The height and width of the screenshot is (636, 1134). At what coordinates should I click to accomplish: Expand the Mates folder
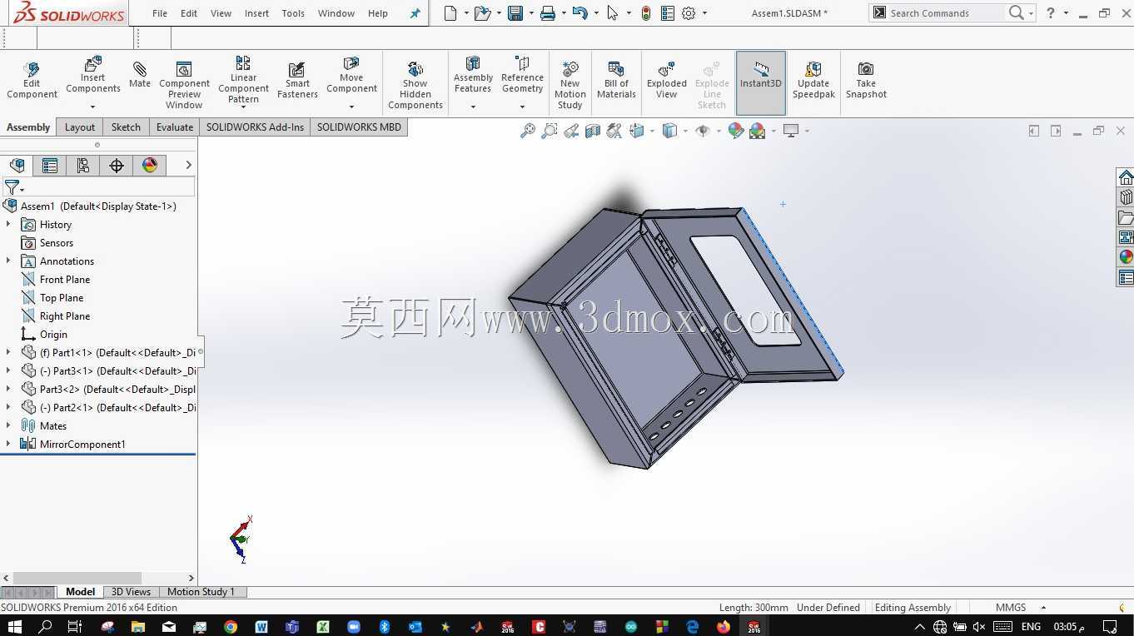pyautogui.click(x=8, y=426)
